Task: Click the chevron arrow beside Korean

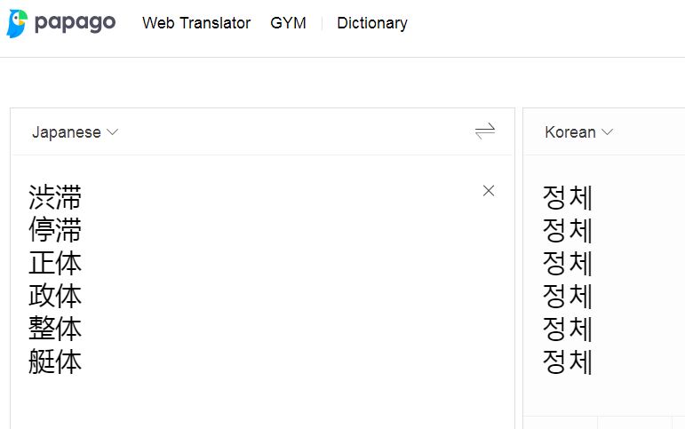Action: [x=607, y=132]
